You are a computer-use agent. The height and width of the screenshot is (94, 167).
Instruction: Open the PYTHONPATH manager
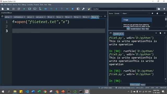89,9
